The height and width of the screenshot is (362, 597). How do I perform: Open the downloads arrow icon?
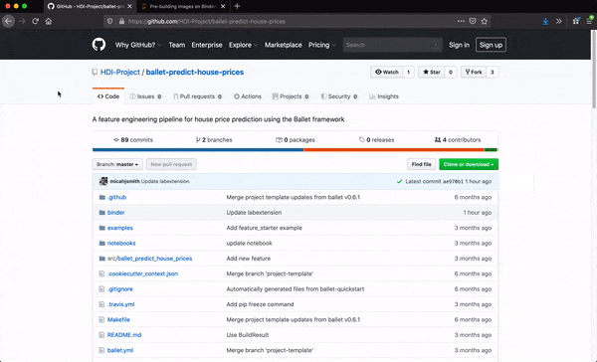[545, 21]
